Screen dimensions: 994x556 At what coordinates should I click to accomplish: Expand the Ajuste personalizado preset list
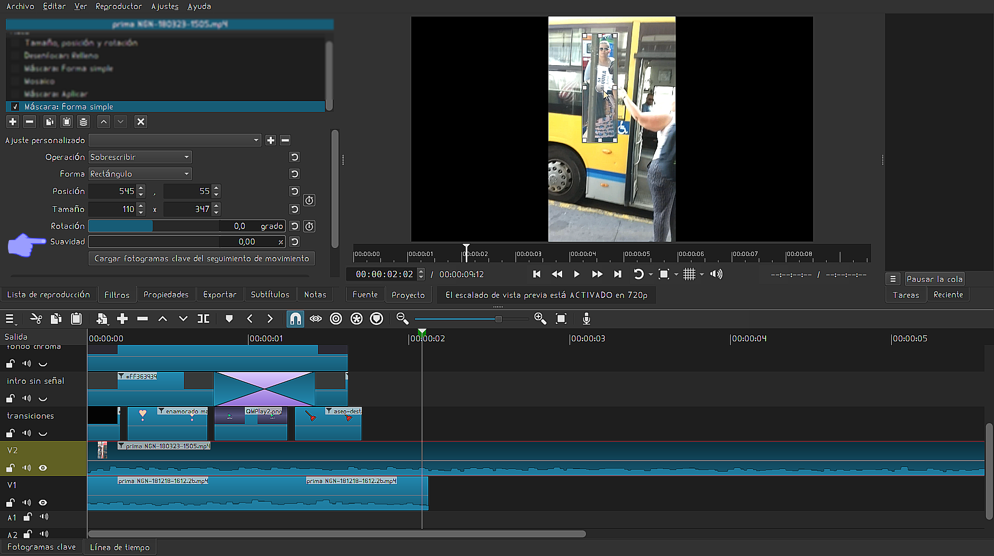[x=175, y=140]
